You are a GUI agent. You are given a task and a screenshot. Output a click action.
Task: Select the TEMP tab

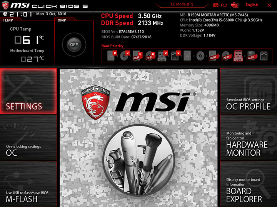tap(8, 20)
